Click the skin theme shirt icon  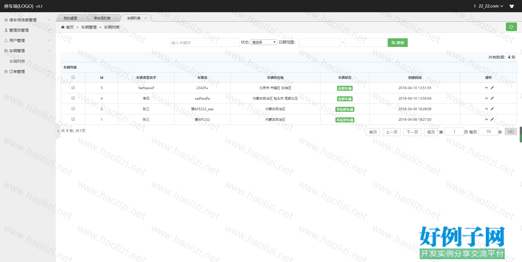pyautogui.click(x=511, y=6)
